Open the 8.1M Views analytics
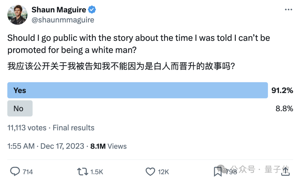This screenshot has width=299, height=181. click(109, 146)
